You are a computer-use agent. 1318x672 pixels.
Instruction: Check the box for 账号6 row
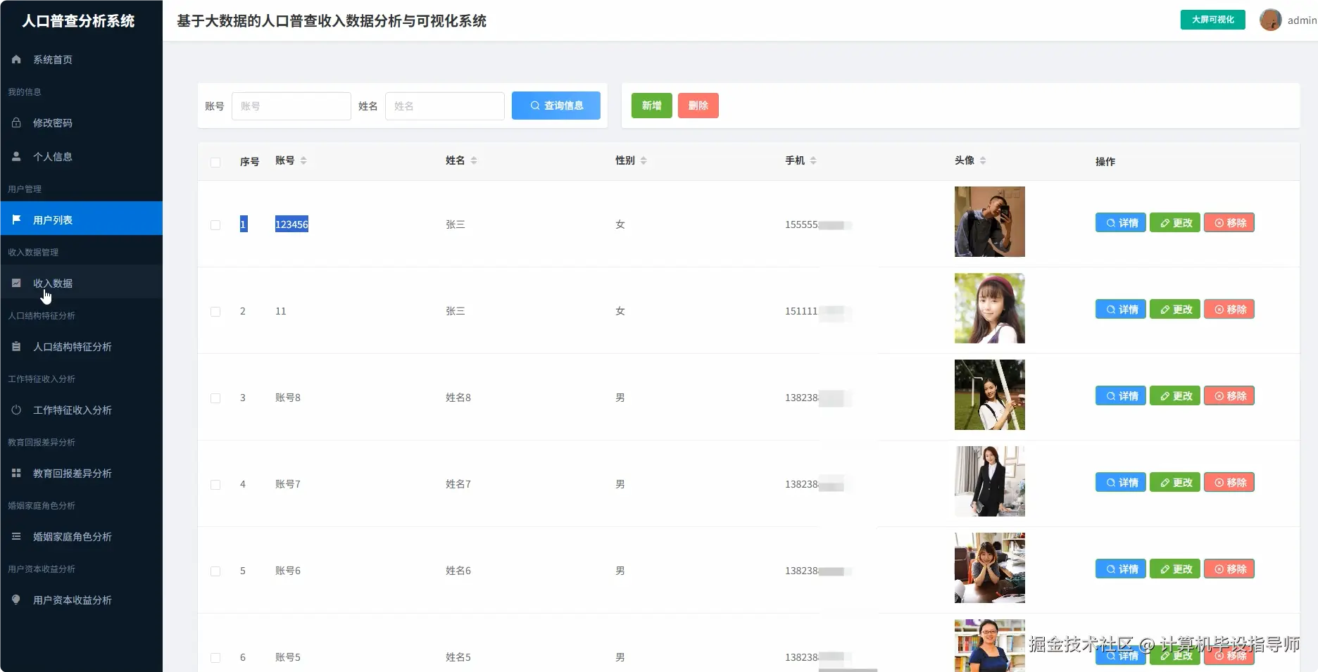(215, 571)
